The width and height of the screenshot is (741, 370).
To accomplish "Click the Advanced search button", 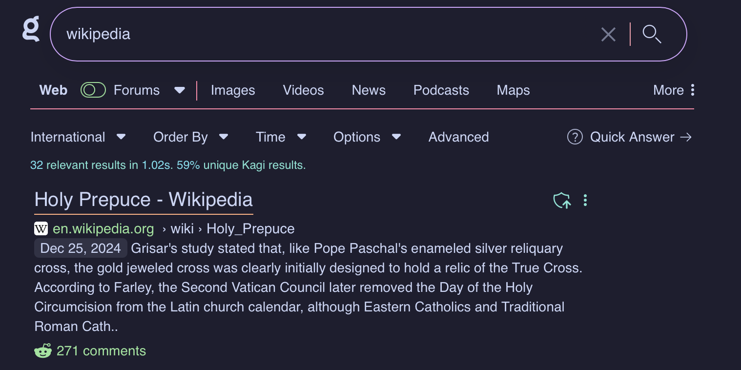I will [458, 137].
